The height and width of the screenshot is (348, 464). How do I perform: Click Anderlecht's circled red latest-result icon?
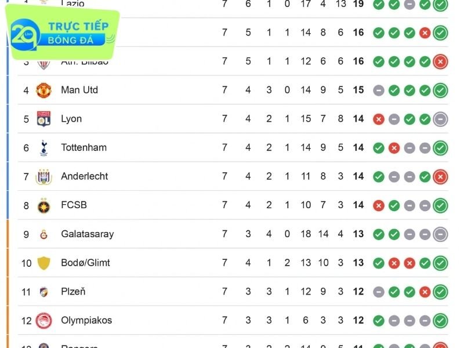tap(440, 176)
